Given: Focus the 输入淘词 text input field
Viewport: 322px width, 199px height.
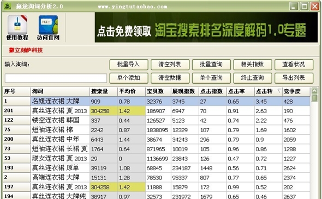Looking at the screenshot, I should point(56,78).
